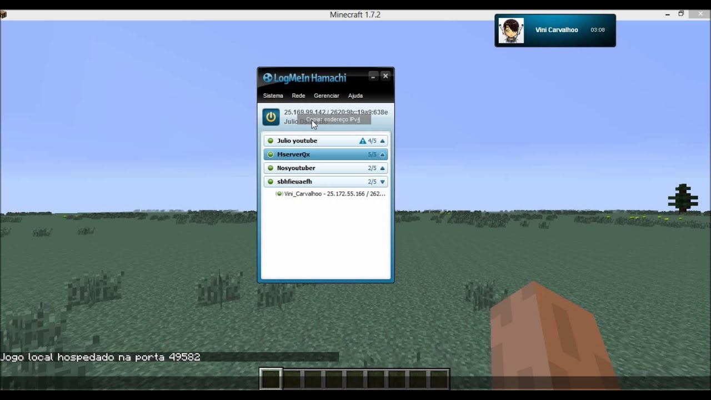711x400 pixels.
Task: Open the Sistema menu
Action: 273,96
